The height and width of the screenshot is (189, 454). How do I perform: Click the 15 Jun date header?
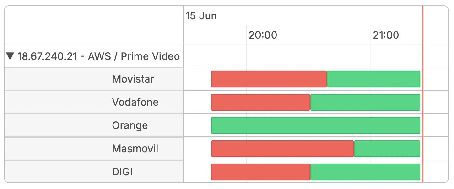pyautogui.click(x=201, y=16)
